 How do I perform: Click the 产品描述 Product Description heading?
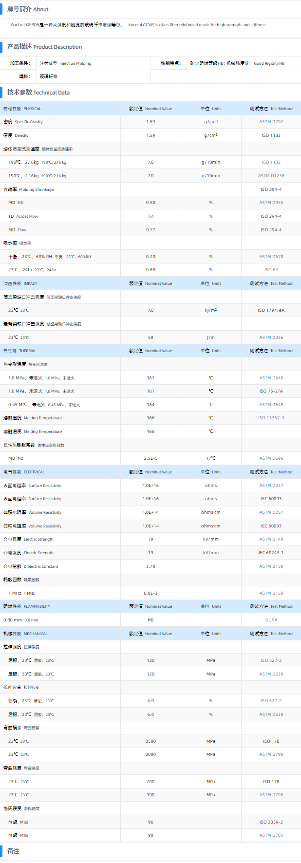(44, 47)
